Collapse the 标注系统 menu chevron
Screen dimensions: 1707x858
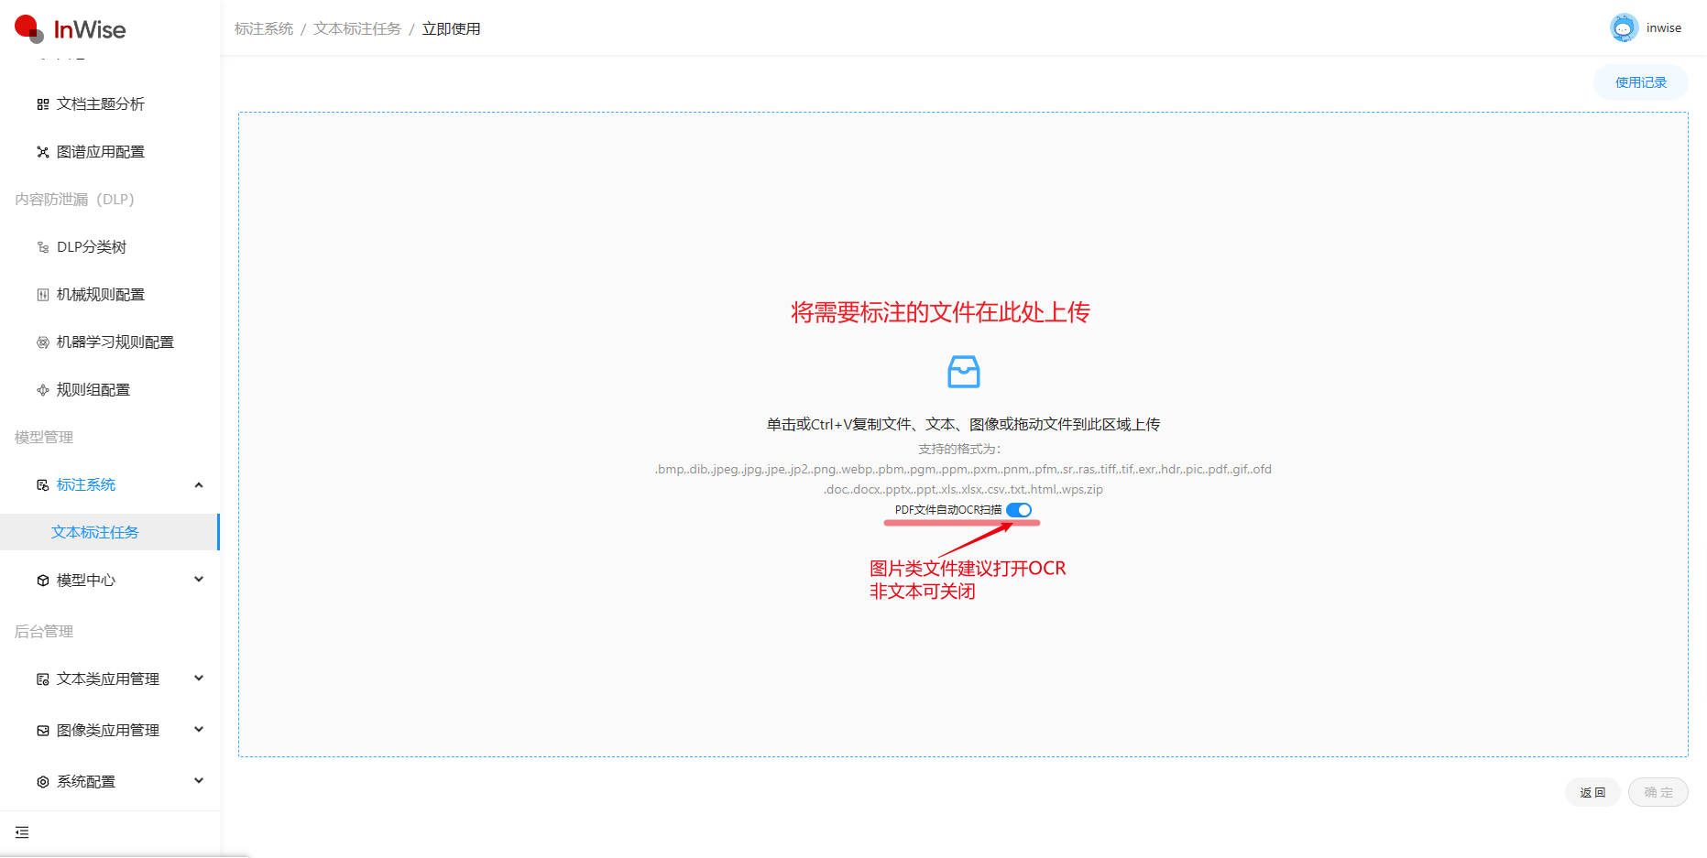pos(199,485)
